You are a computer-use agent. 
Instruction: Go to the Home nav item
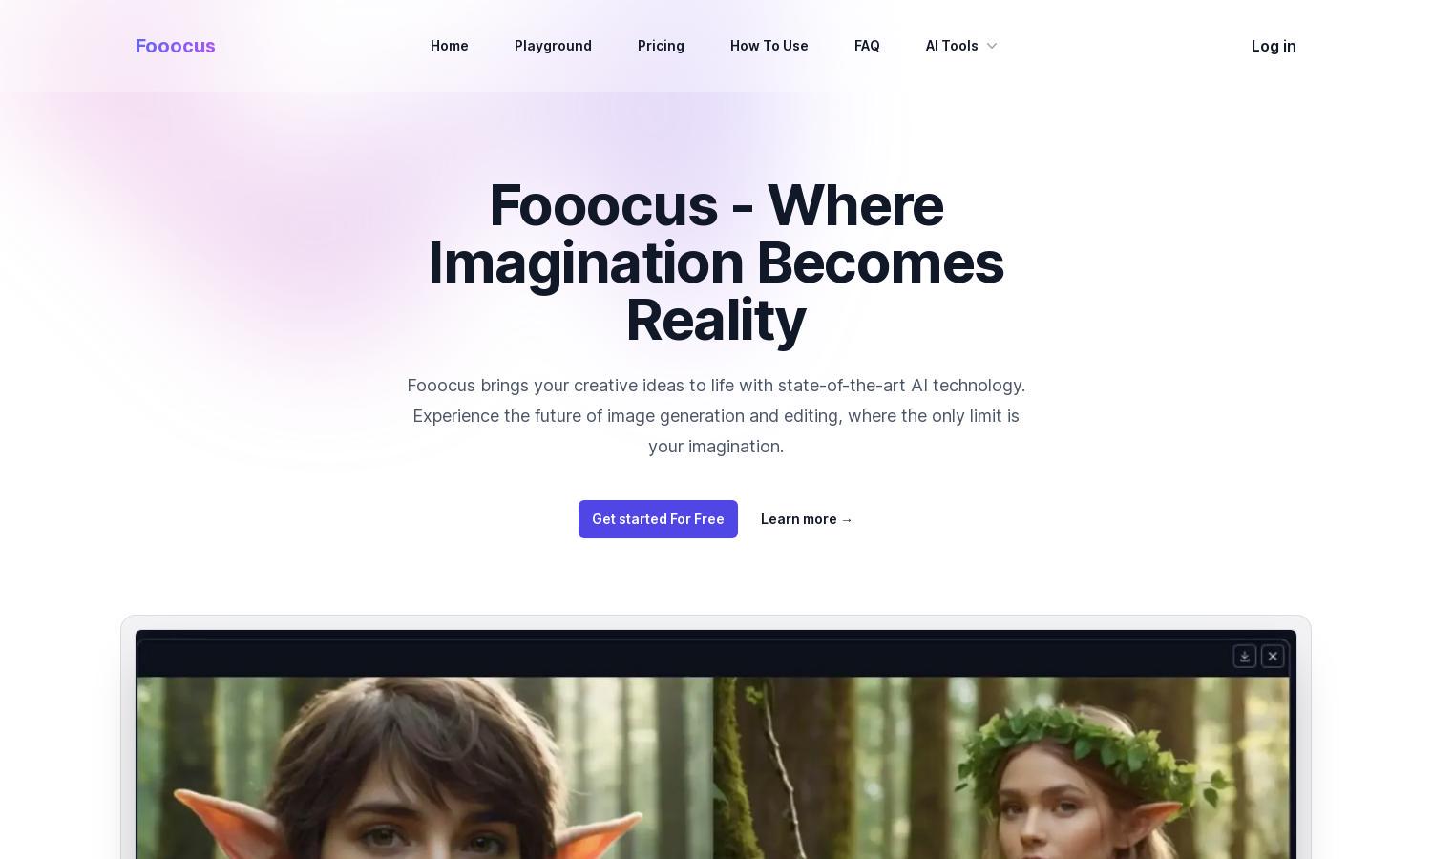point(450,46)
